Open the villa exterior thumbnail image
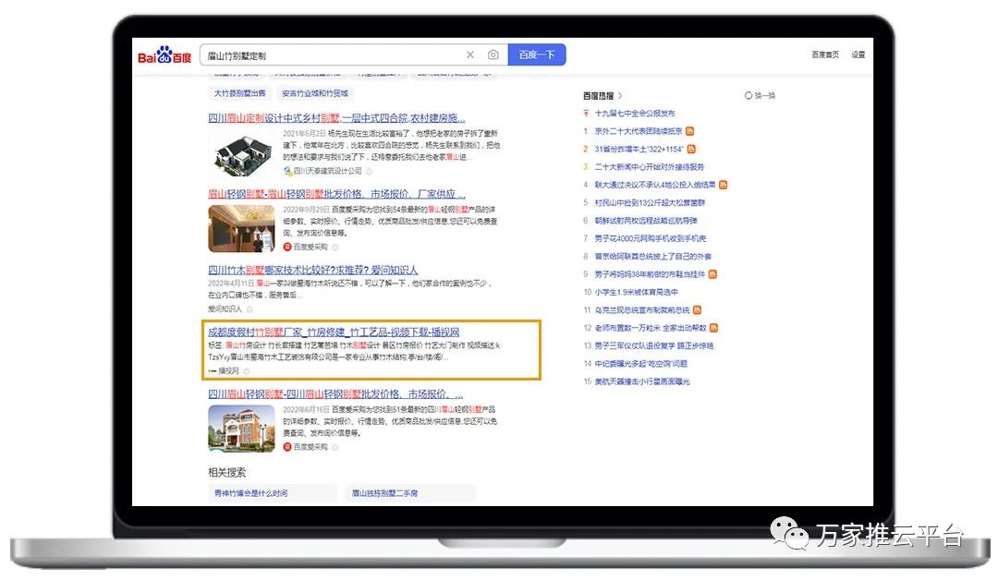The image size is (998, 580). pyautogui.click(x=241, y=429)
